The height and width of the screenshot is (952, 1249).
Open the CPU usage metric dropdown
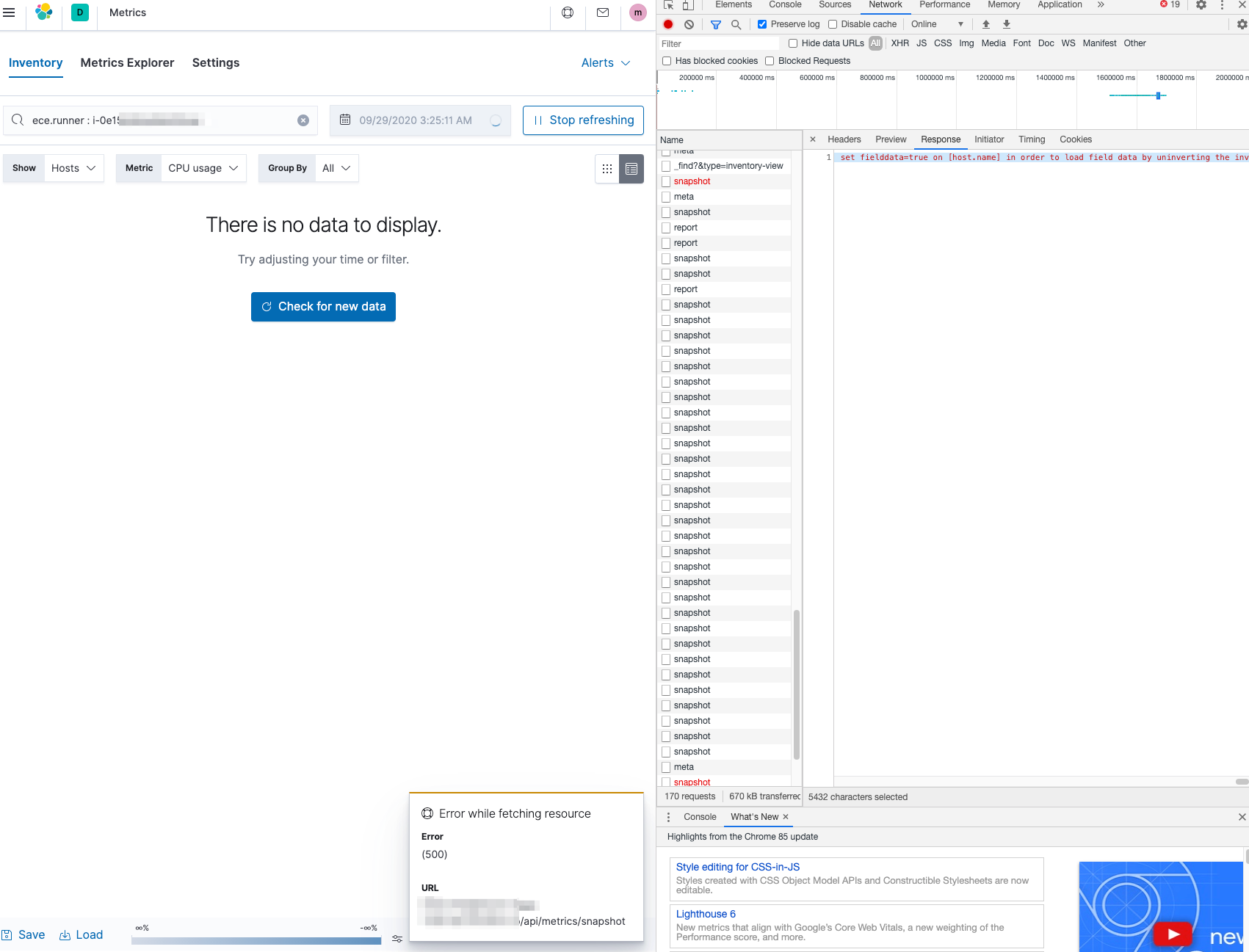pos(203,168)
